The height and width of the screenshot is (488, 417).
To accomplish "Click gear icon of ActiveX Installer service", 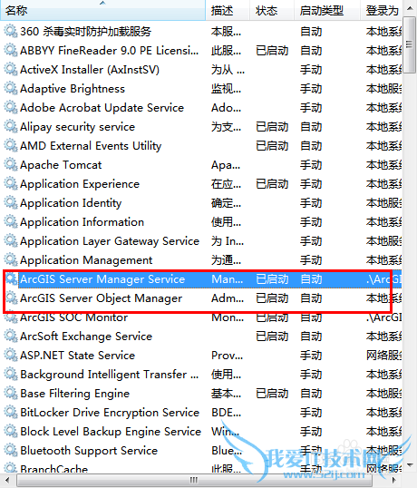I will (x=11, y=69).
